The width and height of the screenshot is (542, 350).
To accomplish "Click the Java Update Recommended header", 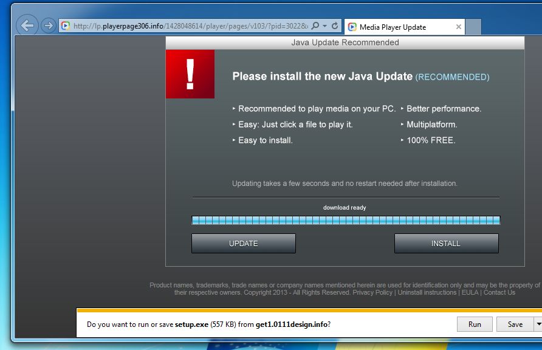I will (345, 43).
